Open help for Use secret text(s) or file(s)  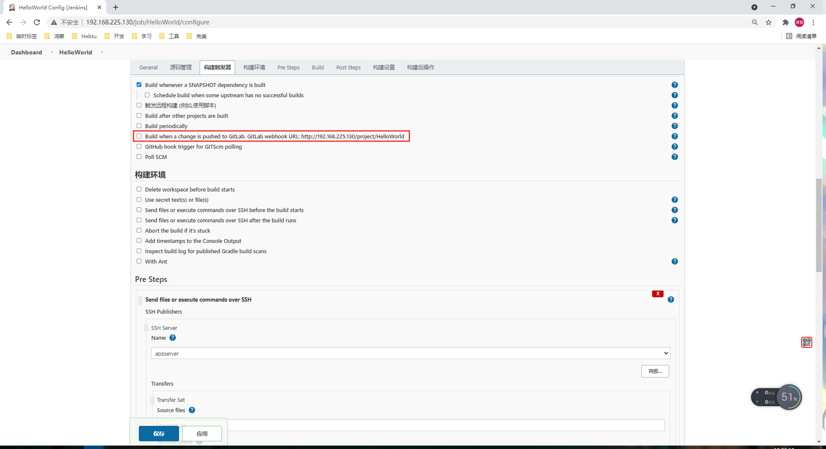click(674, 200)
